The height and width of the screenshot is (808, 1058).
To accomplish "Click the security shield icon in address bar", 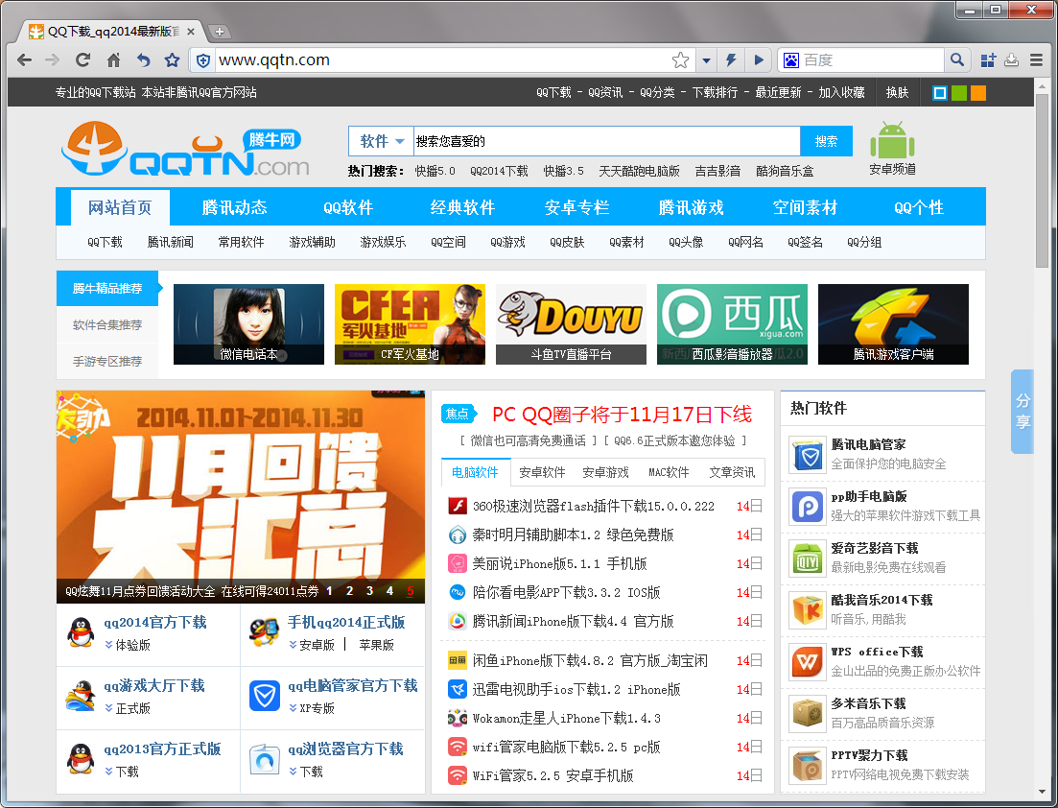I will tap(202, 60).
